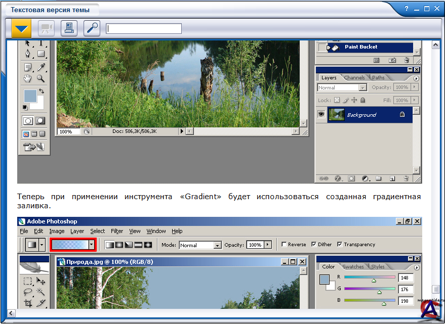This screenshot has height=324, width=445.
Task: Enable the Reverse checkbox
Action: point(284,245)
